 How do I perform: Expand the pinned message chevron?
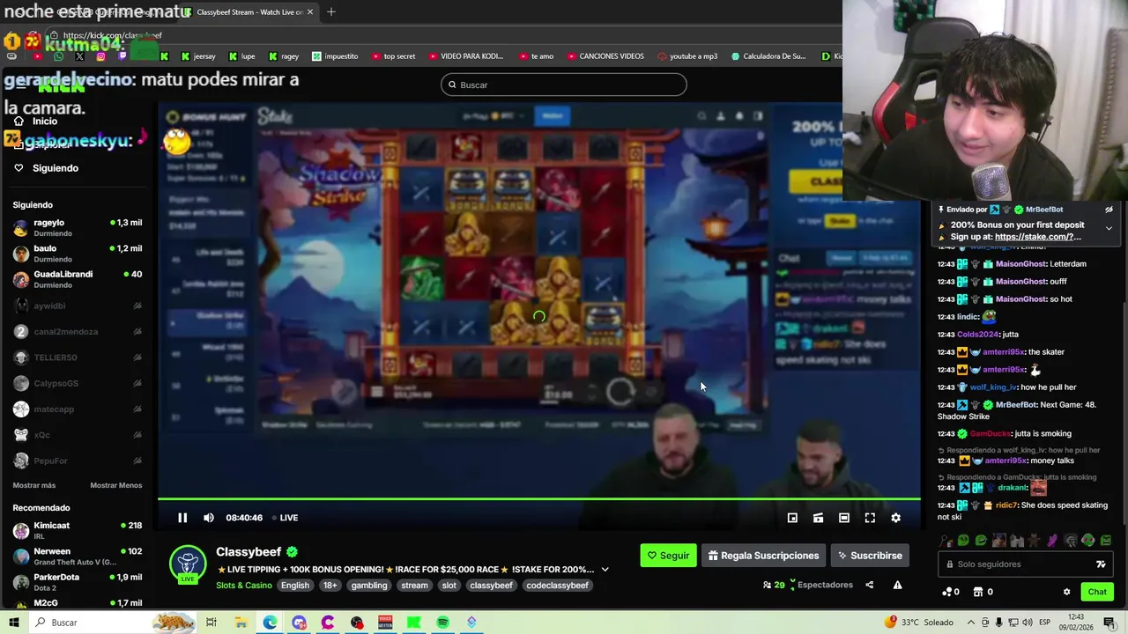(x=1109, y=228)
